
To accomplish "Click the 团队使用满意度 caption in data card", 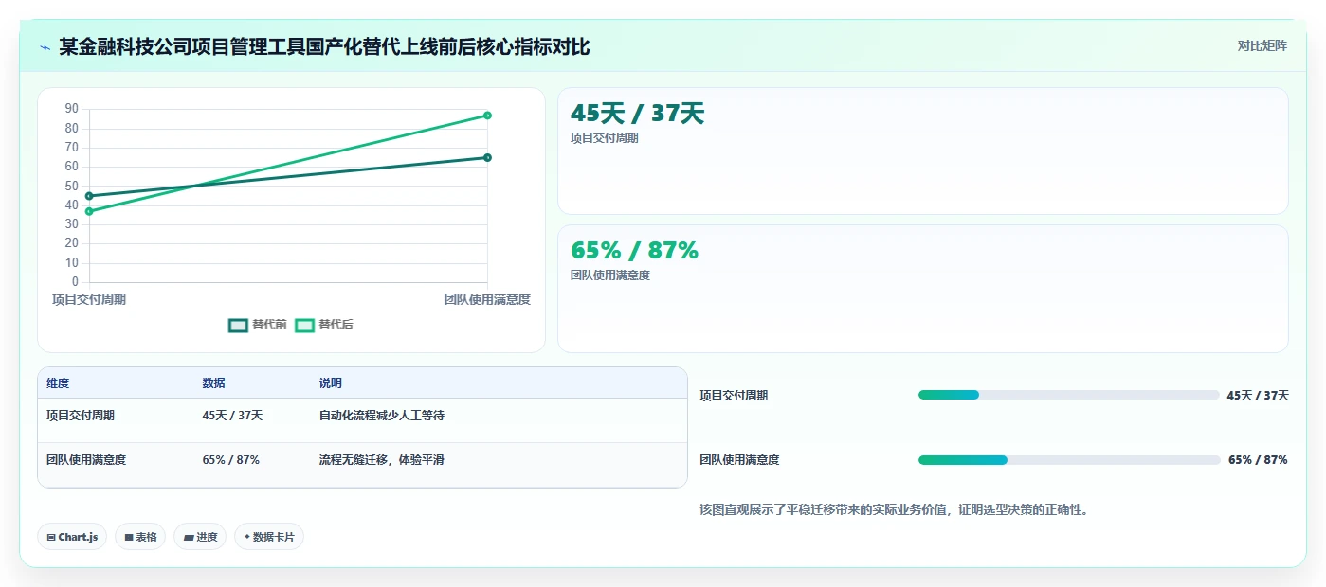I will (610, 276).
